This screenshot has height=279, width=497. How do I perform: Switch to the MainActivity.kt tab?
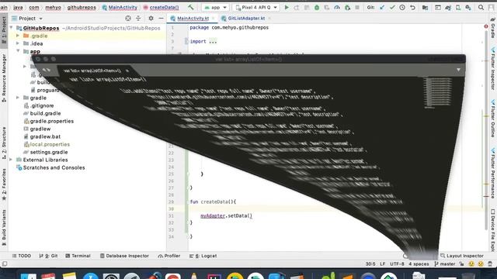point(193,19)
